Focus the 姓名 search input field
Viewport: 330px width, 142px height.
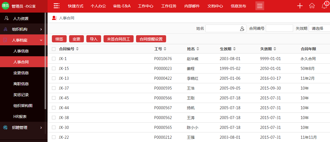226,28
